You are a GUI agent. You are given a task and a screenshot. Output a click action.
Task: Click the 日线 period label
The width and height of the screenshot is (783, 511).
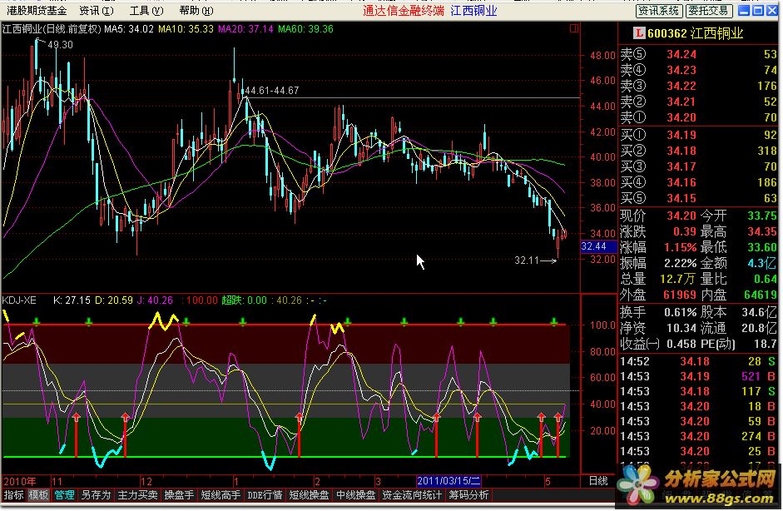[598, 481]
